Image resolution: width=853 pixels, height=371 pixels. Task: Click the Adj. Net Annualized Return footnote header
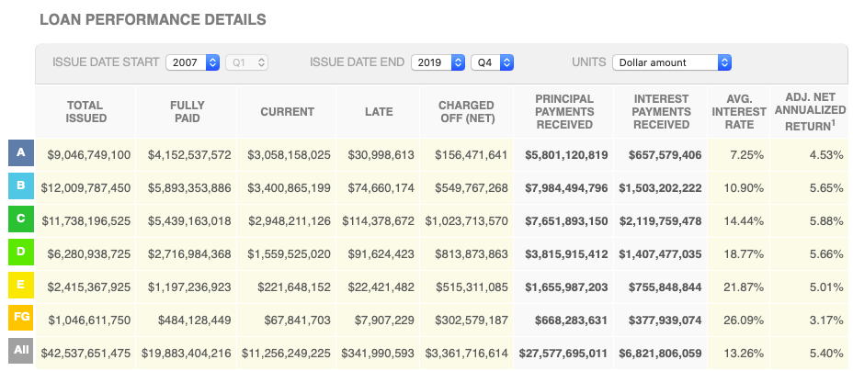(x=809, y=112)
